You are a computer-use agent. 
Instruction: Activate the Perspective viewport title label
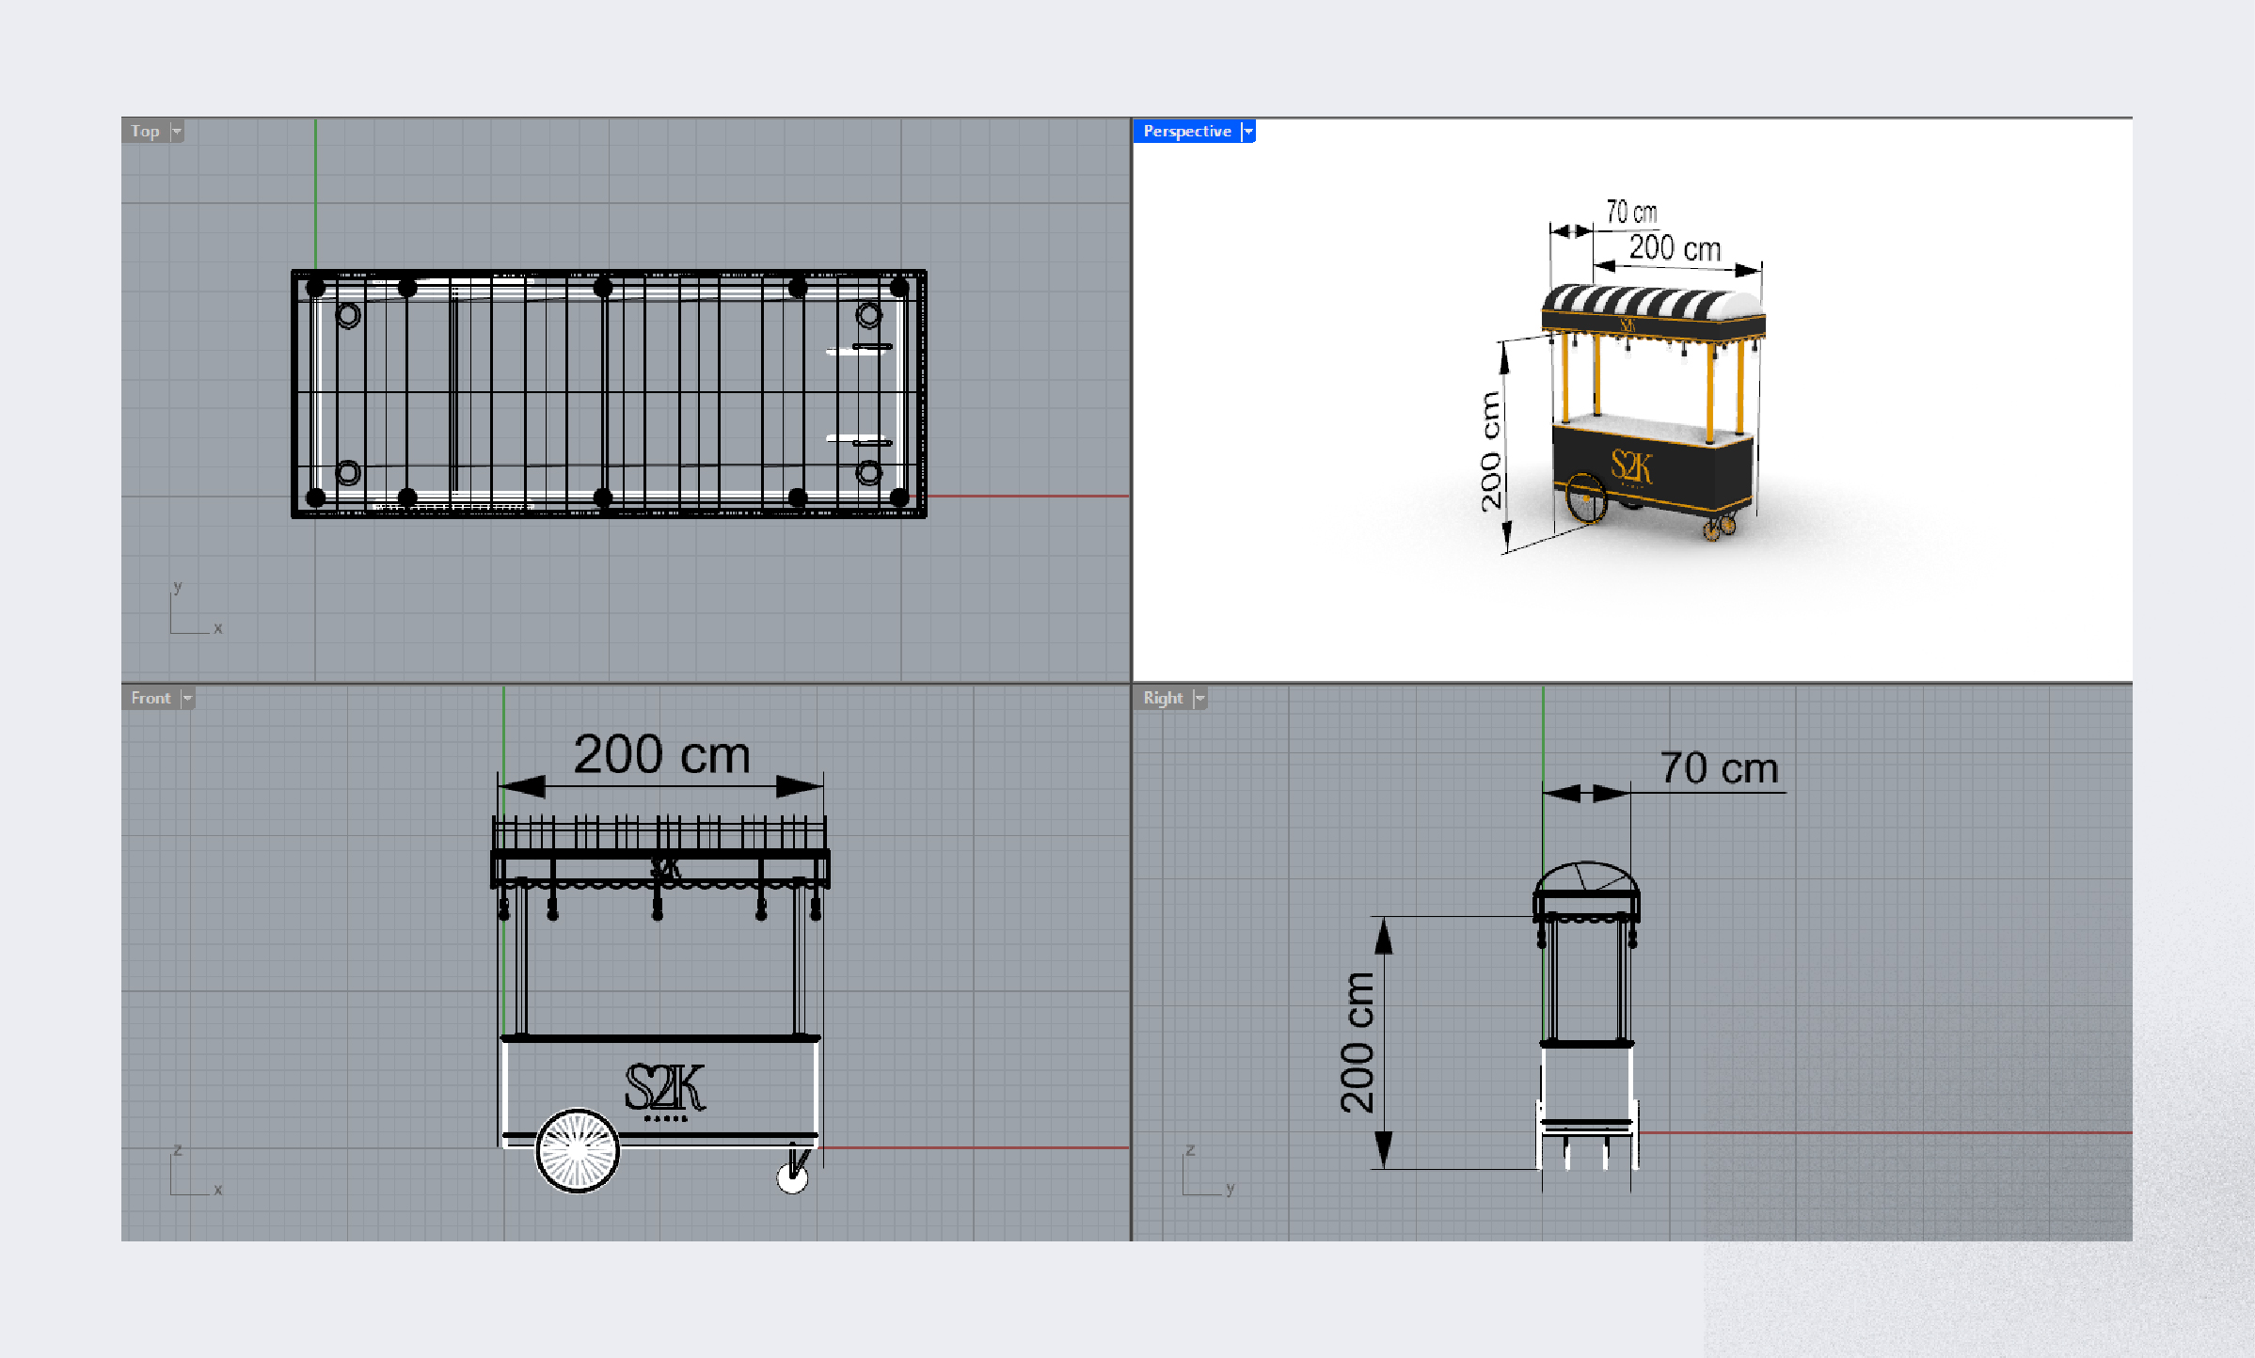click(1186, 132)
